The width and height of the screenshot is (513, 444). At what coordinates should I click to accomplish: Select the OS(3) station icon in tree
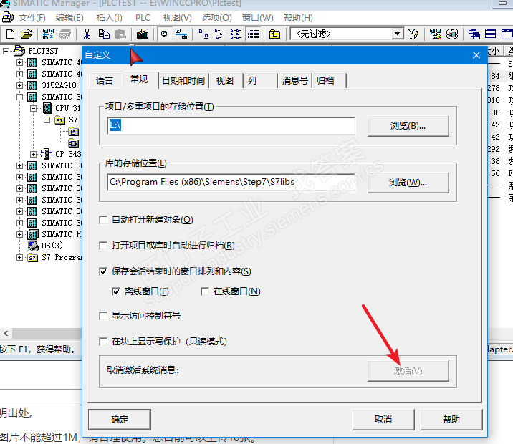tap(33, 246)
